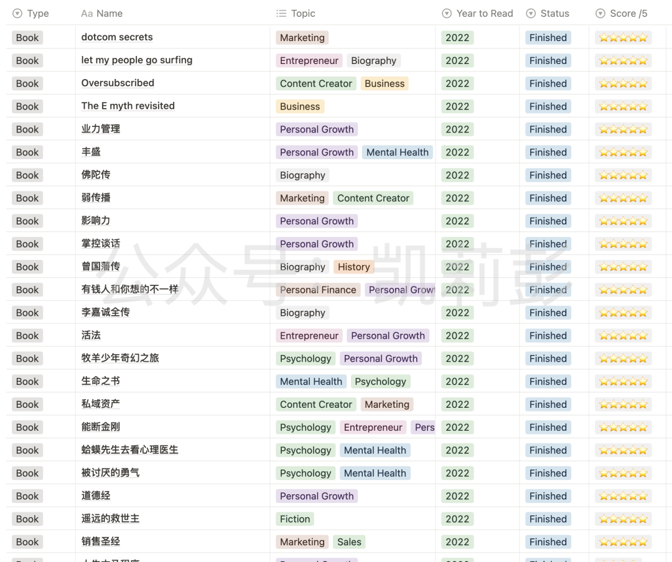Viewport: 672px width, 562px height.
Task: Select the 佛陀传 name cell
Action: [x=173, y=175]
